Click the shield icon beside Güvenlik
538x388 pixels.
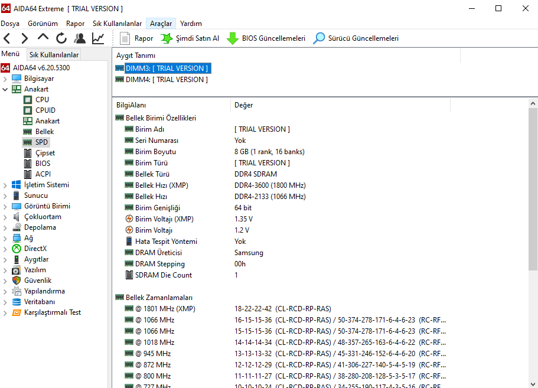click(16, 281)
